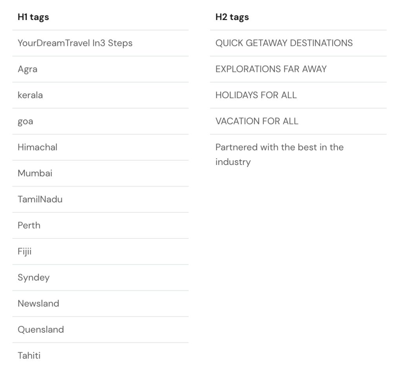
Task: Click the Himachal row
Action: point(100,147)
